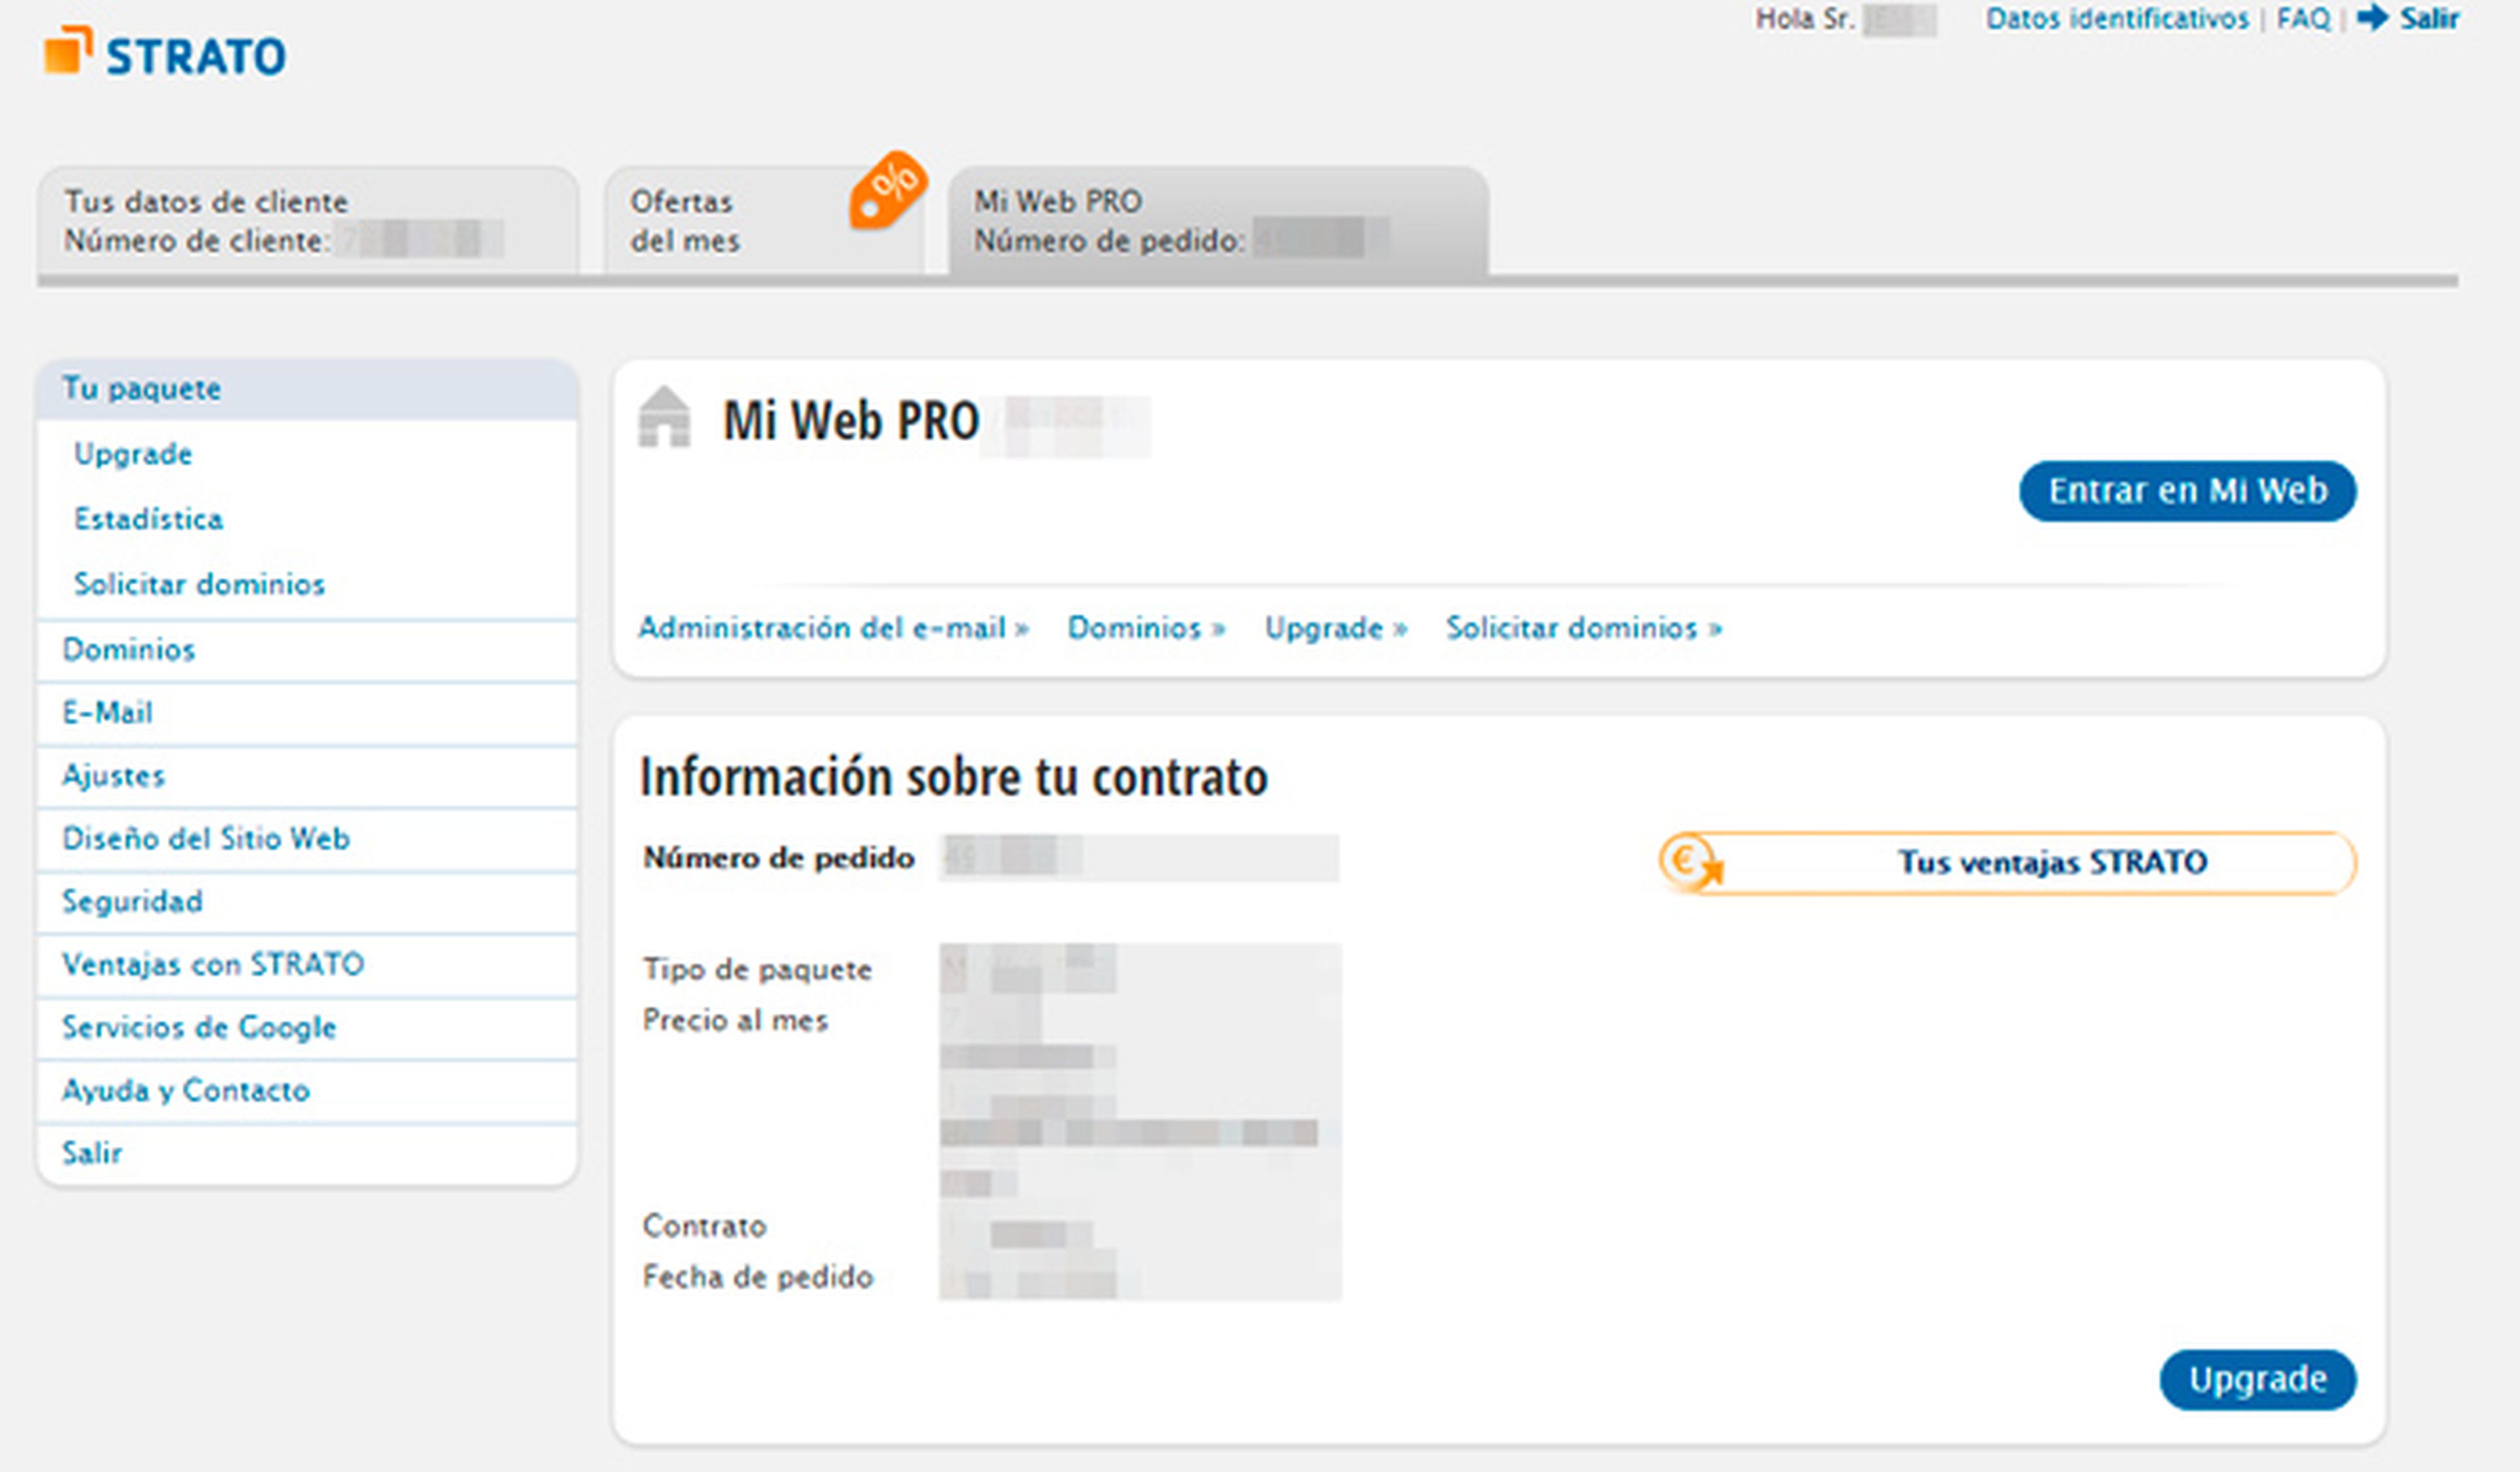Switch to the Mi Web PRO tab

click(1217, 221)
